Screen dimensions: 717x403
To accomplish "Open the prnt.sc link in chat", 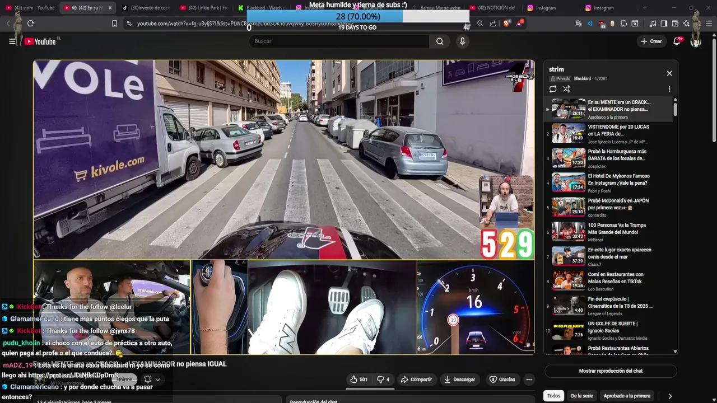I will tap(73, 376).
